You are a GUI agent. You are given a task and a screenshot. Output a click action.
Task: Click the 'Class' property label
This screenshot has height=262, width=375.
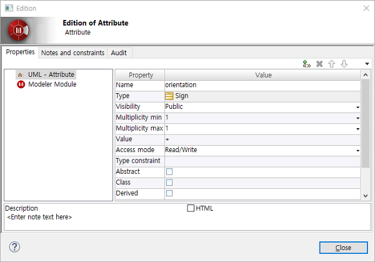click(123, 183)
